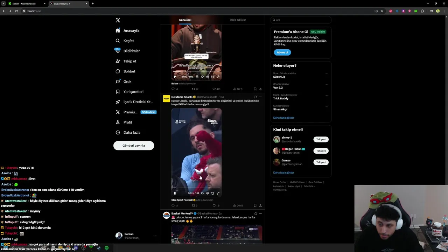
Task: Follow simos with the Takip et button
Action: coord(321,139)
